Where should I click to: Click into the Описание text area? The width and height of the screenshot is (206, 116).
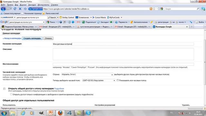coord(123,54)
